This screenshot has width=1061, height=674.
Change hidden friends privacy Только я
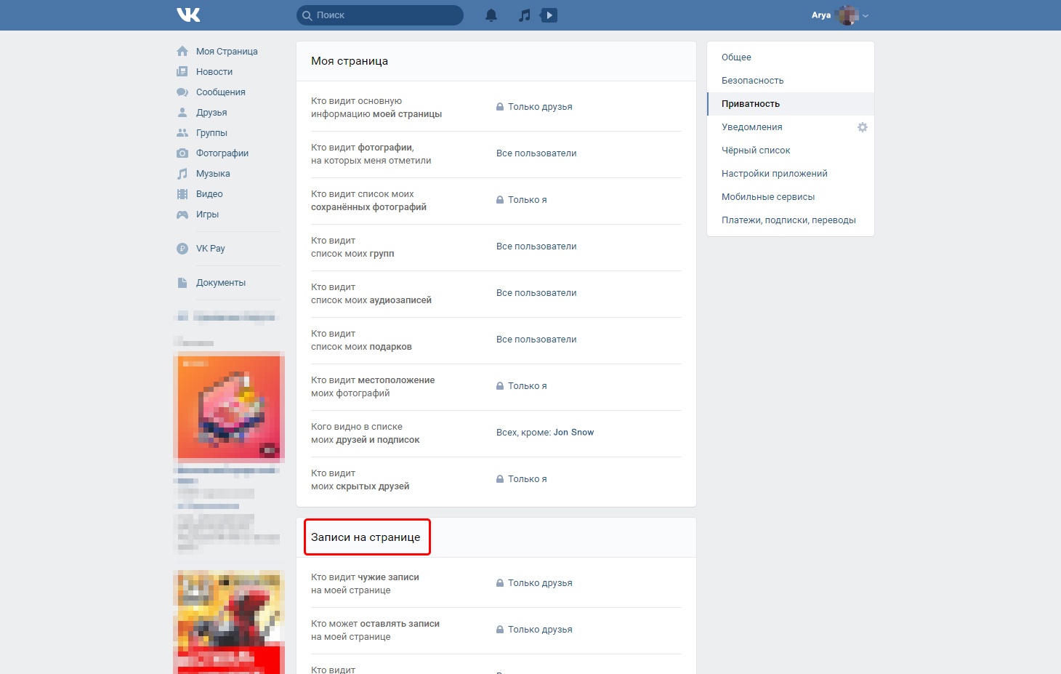528,479
